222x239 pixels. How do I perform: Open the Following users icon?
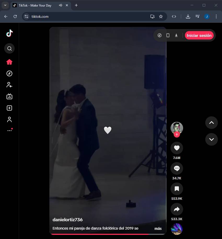pyautogui.click(x=9, y=85)
